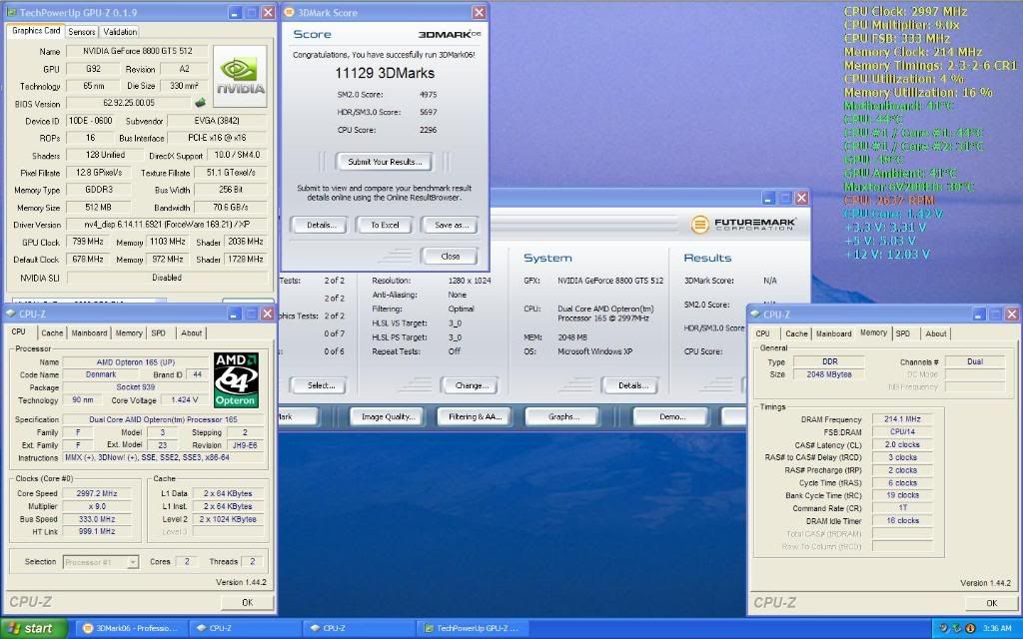1023x639 pixels.
Task: Open the Windows Start menu
Action: coord(34,629)
